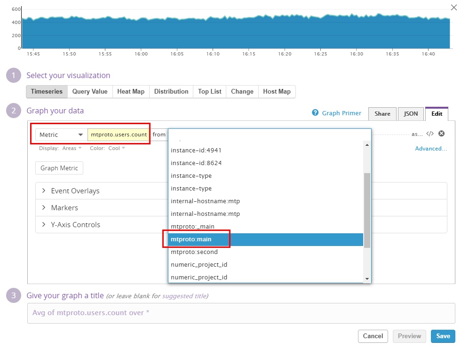Click the Graph Primer link
This screenshot has height=349, width=461.
(x=342, y=113)
